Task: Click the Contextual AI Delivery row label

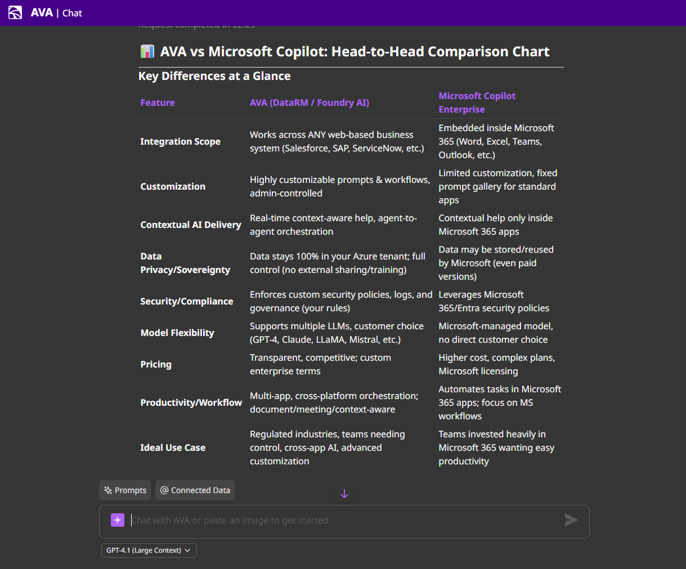Action: [x=191, y=225]
